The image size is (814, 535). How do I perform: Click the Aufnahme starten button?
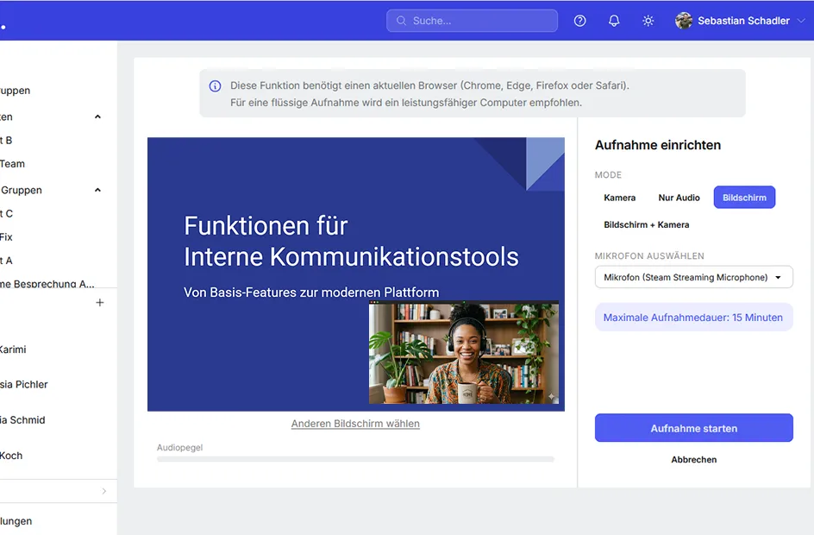[x=693, y=428]
